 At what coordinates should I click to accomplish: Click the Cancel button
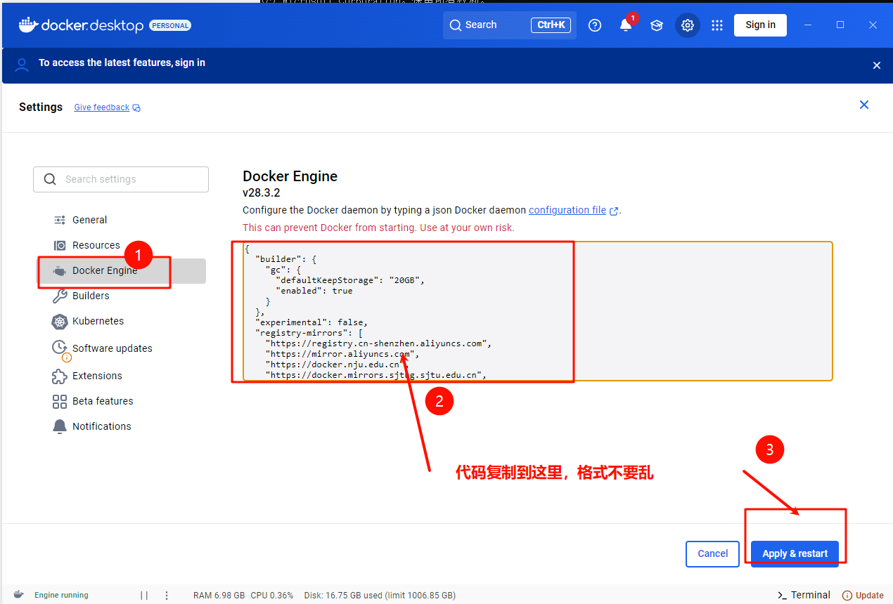pyautogui.click(x=712, y=553)
